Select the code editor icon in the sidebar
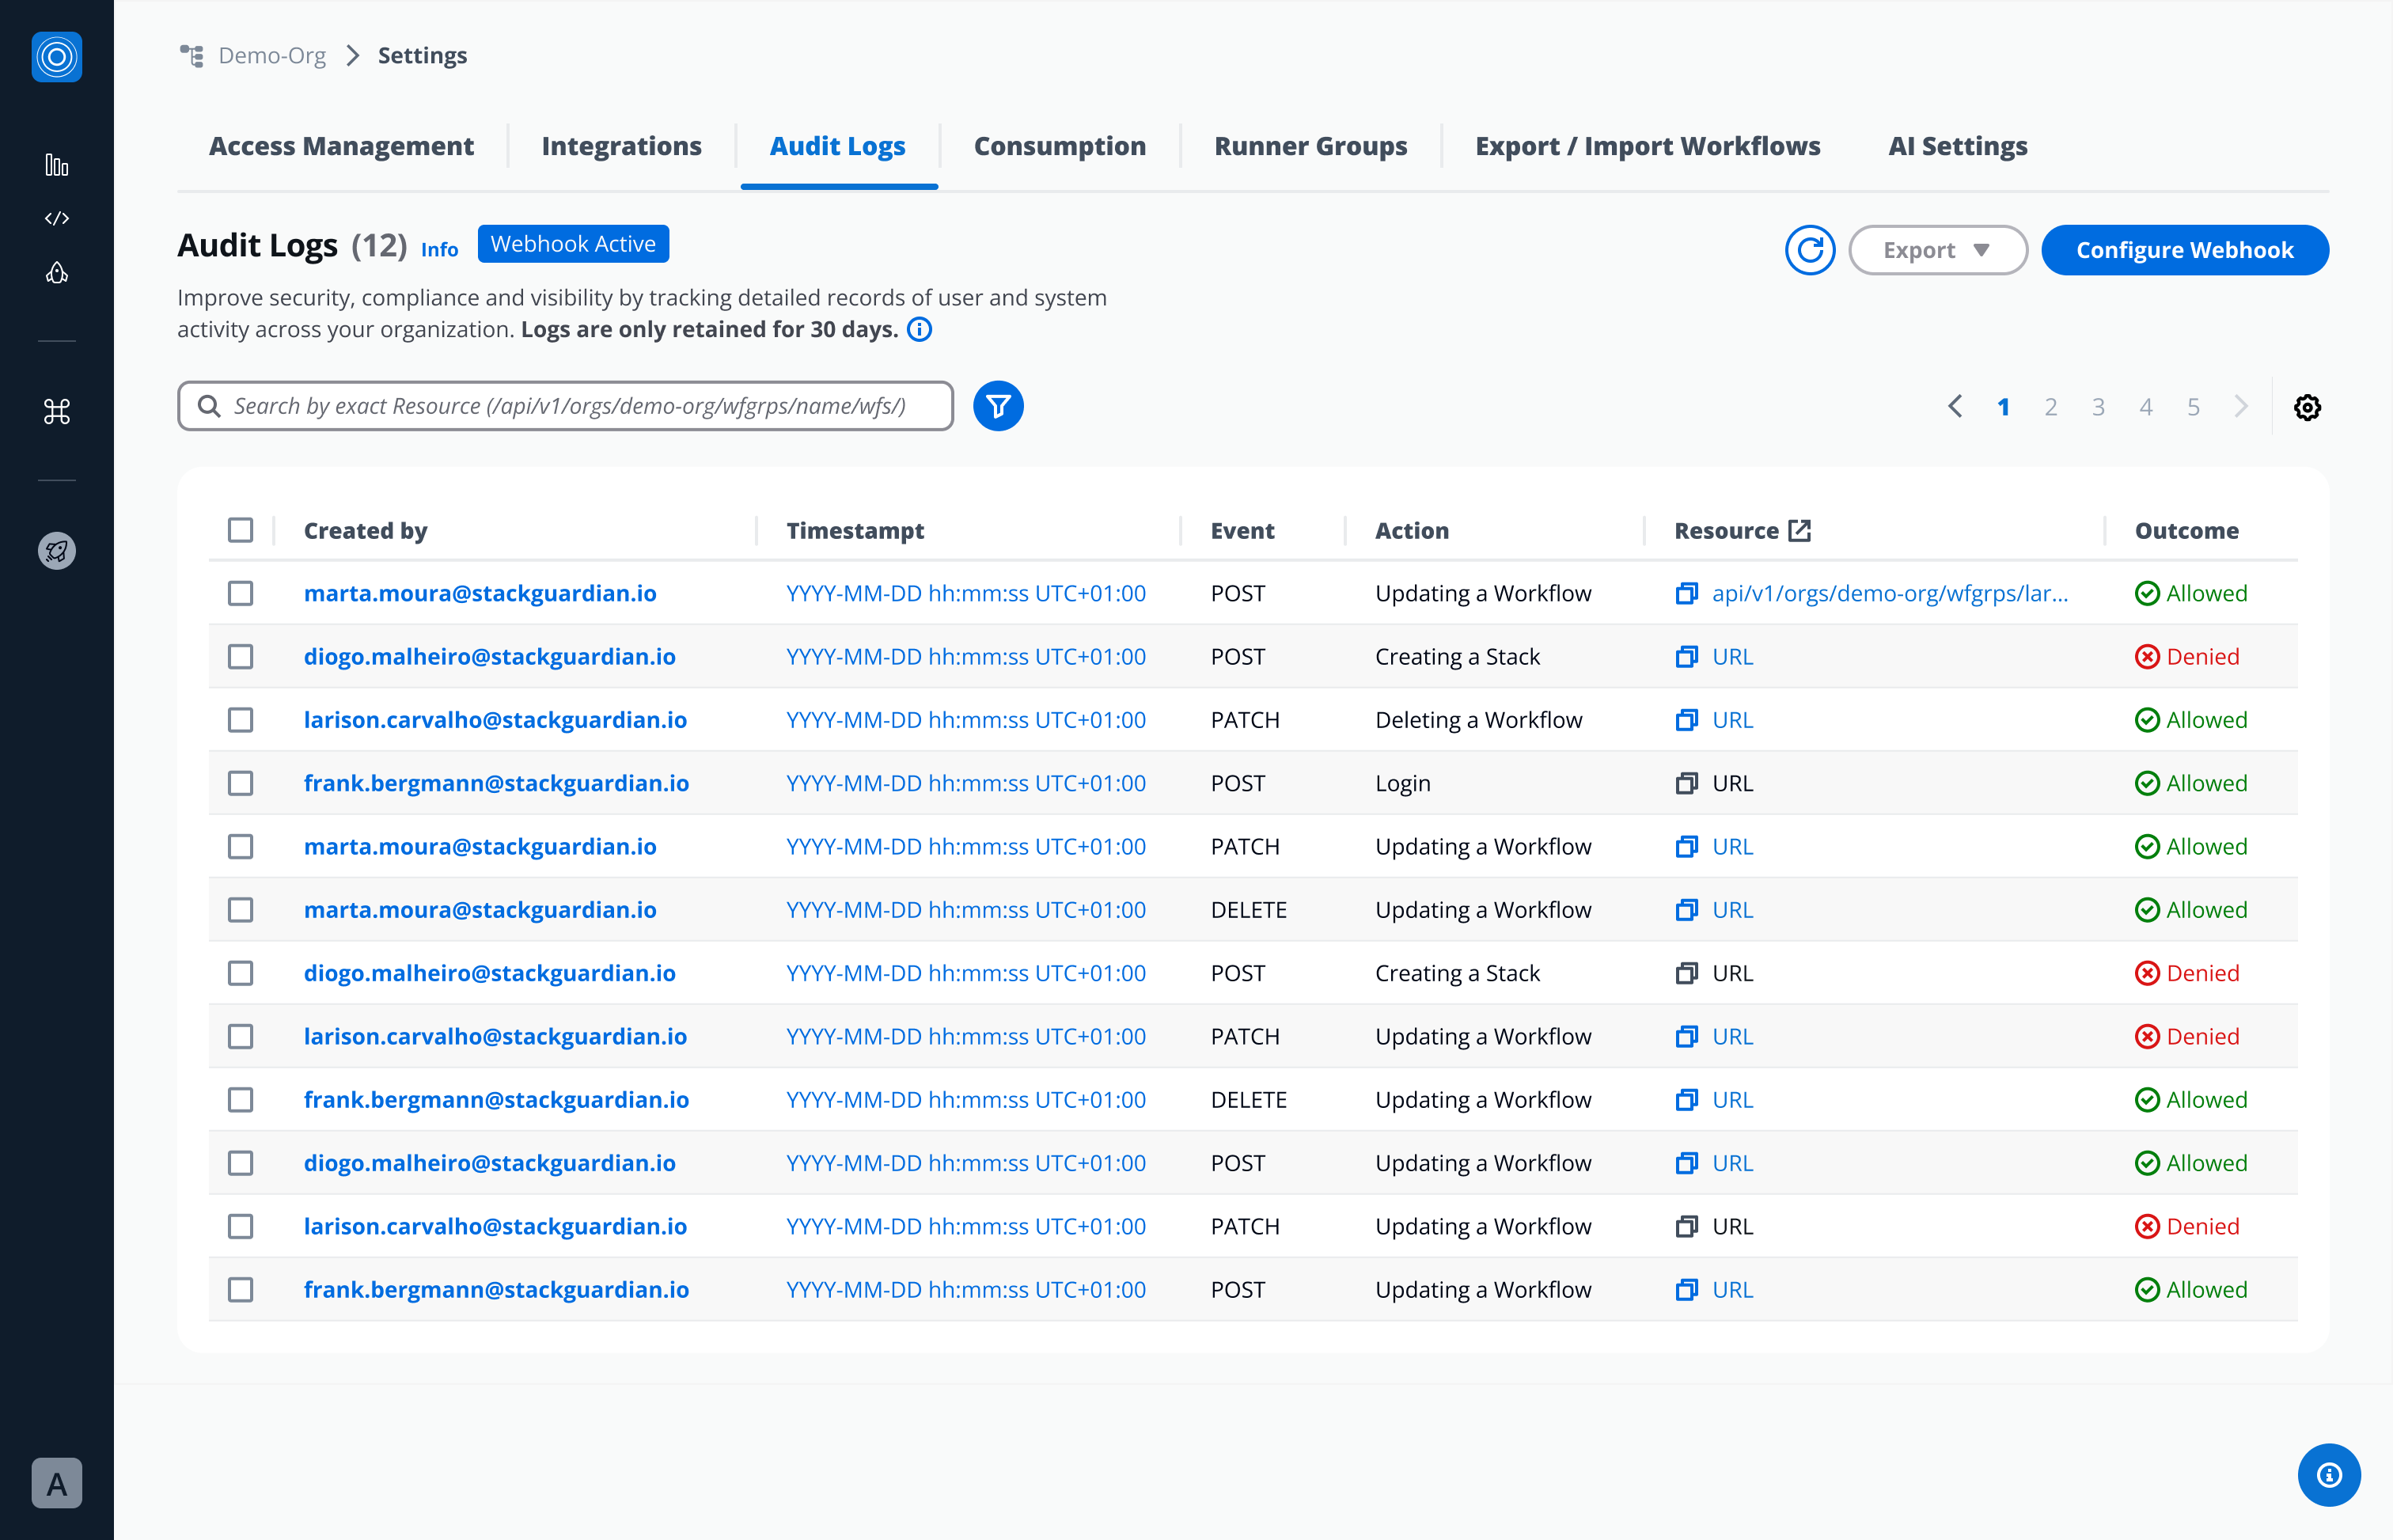Image resolution: width=2393 pixels, height=1540 pixels. pos(57,219)
